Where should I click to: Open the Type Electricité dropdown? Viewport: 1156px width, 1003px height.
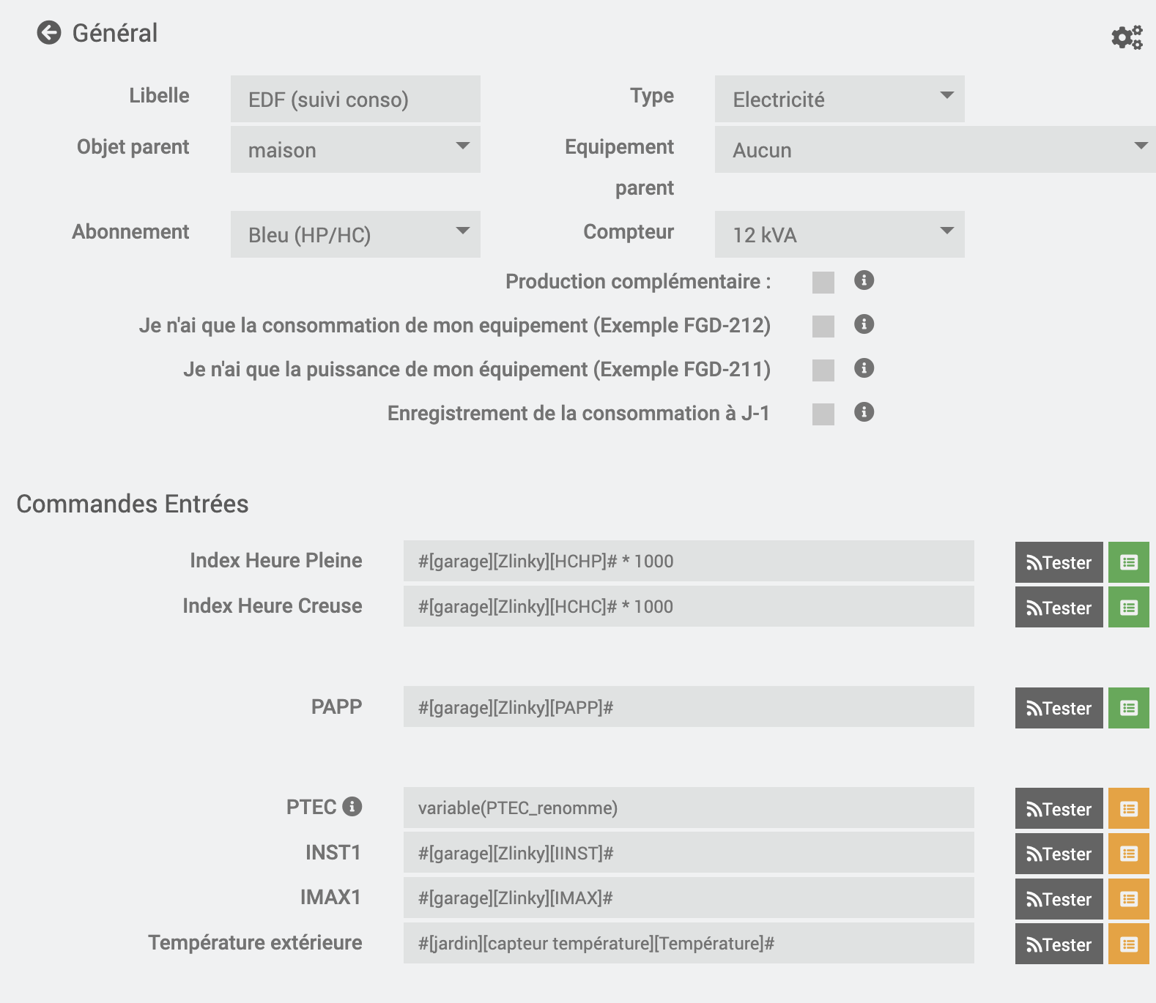(x=839, y=99)
